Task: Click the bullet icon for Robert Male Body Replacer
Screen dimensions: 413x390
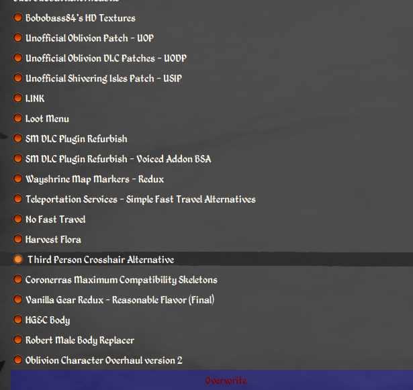Action: pyautogui.click(x=18, y=340)
